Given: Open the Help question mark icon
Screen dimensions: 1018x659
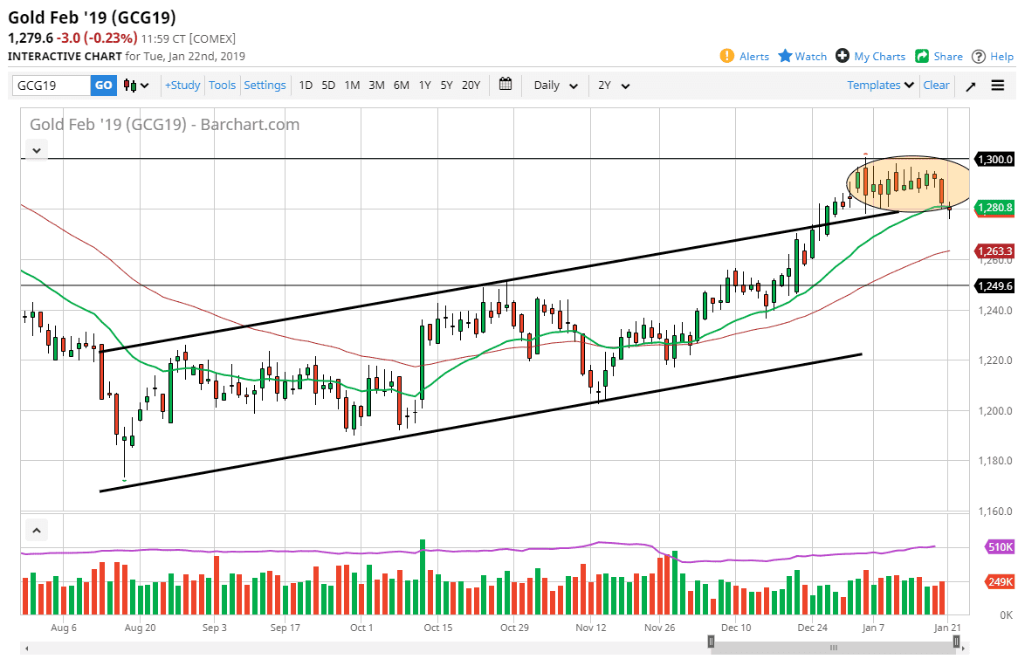Looking at the screenshot, I should [979, 57].
